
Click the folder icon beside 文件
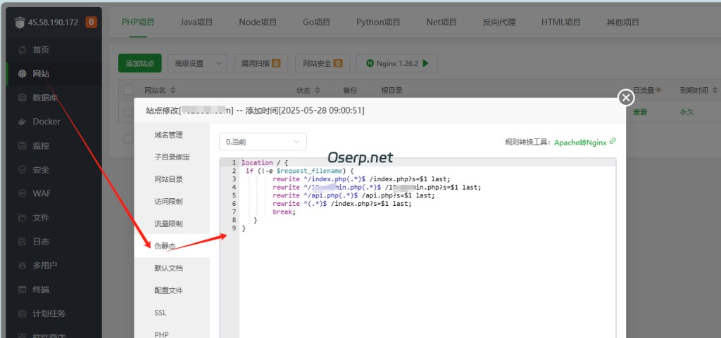click(22, 217)
